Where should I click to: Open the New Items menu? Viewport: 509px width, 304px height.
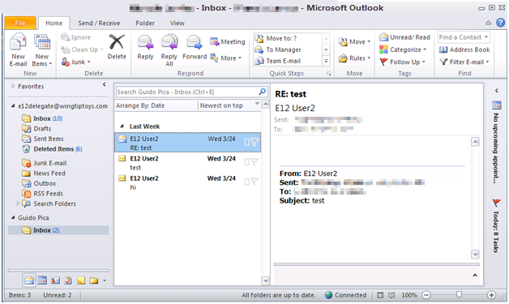tap(42, 49)
